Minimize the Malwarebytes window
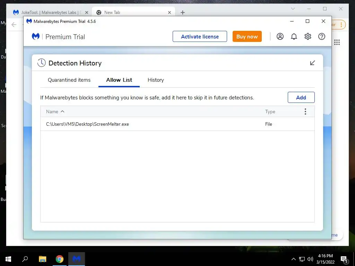The image size is (355, 266). [292, 21]
